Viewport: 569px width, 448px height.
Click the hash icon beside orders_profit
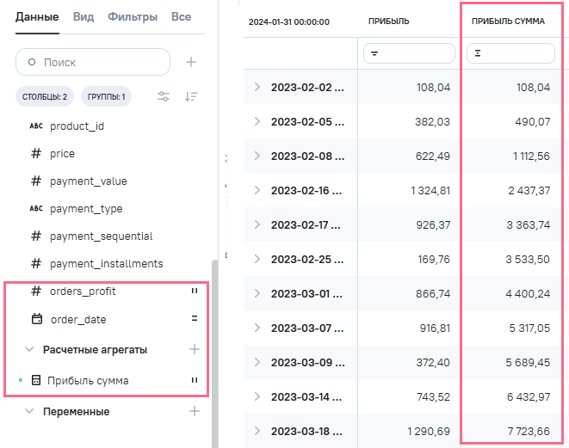point(36,292)
